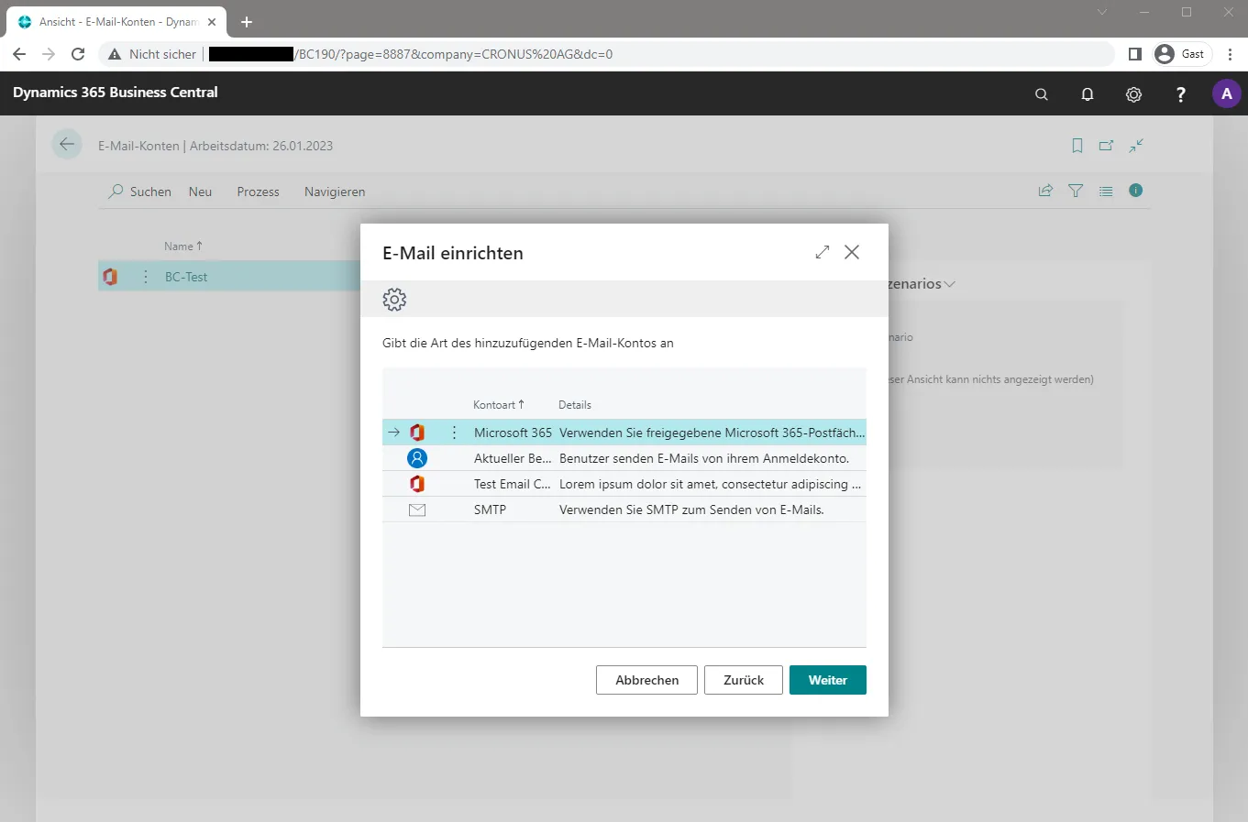Screen dimensions: 1248x822
Task: Open the settings gear in the header
Action: pos(1134,94)
